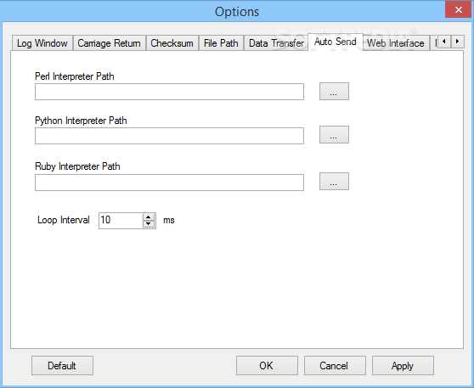Select the Checksum tab

[x=172, y=43]
